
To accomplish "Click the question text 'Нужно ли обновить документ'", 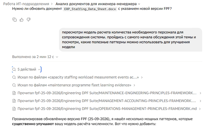I will 37,9.
